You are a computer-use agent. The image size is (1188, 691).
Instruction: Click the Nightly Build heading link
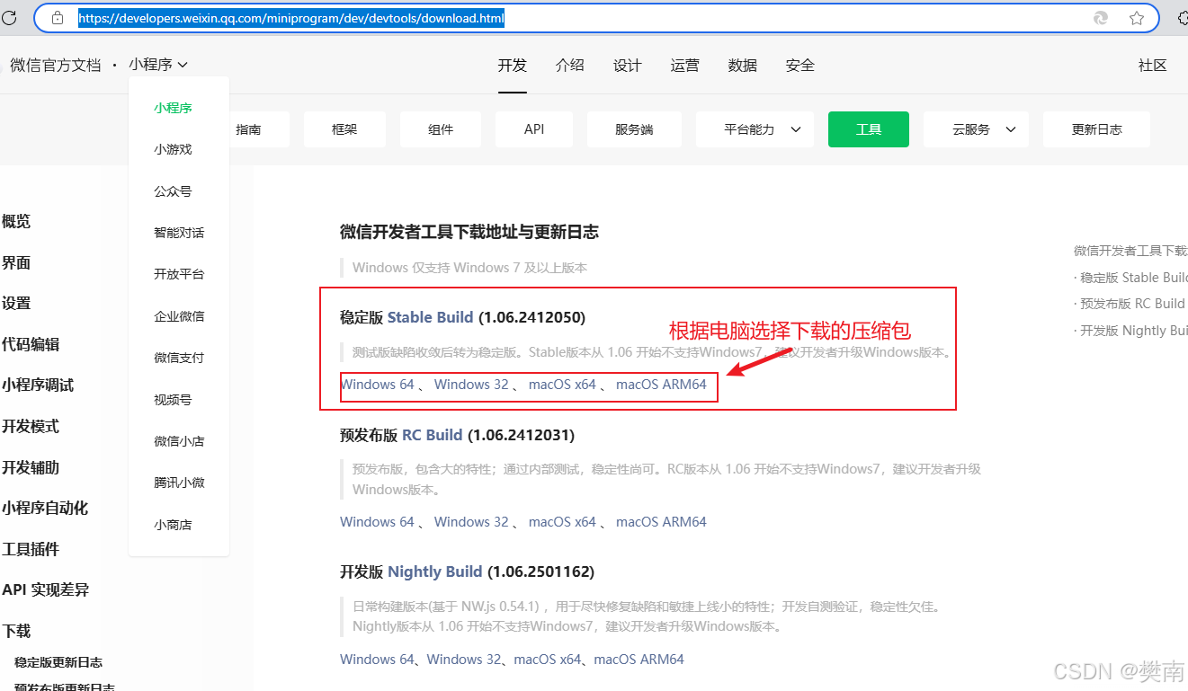[435, 571]
